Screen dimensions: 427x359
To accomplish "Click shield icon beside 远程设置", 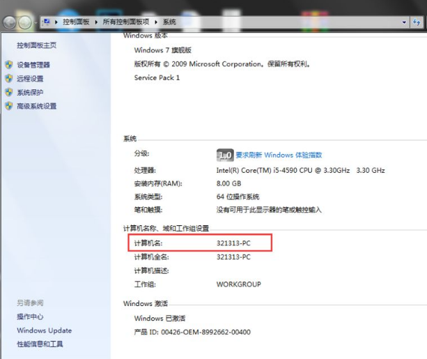I will (x=9, y=79).
